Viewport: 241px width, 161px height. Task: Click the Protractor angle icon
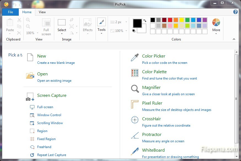point(134,136)
